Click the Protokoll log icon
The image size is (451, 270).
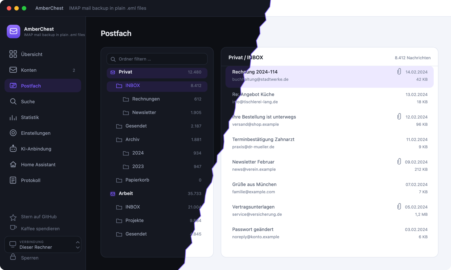point(13,180)
